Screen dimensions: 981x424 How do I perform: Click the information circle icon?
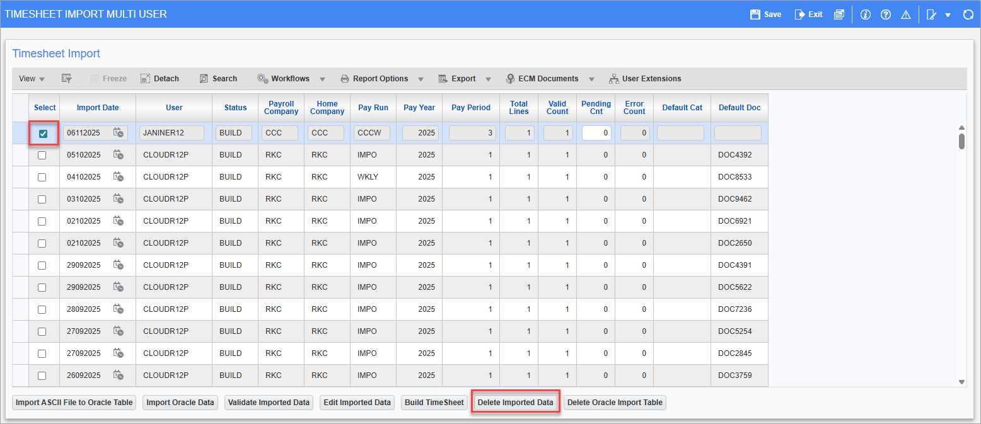pos(865,14)
